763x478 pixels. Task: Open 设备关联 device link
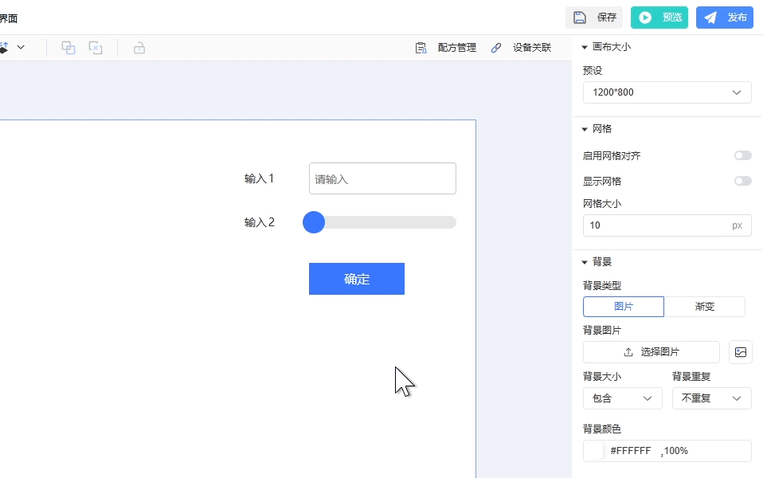pyautogui.click(x=521, y=48)
